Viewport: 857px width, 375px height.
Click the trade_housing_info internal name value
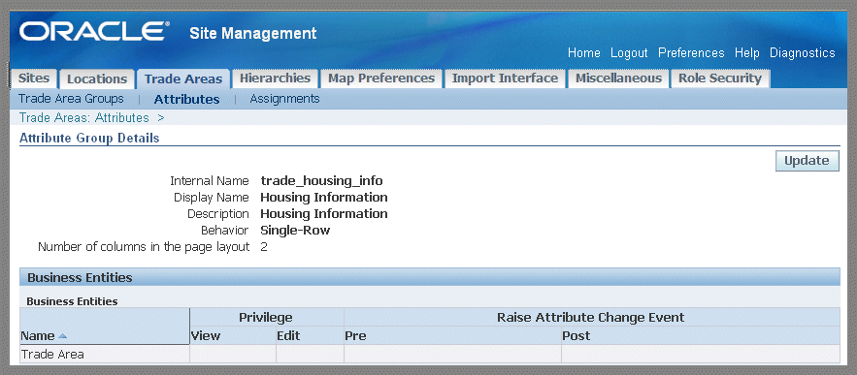click(321, 180)
